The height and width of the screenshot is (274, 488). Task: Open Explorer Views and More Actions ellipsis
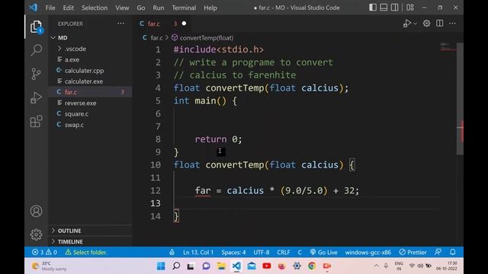(x=120, y=24)
